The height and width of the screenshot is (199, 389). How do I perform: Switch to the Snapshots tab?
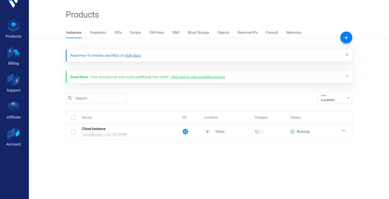tap(98, 33)
